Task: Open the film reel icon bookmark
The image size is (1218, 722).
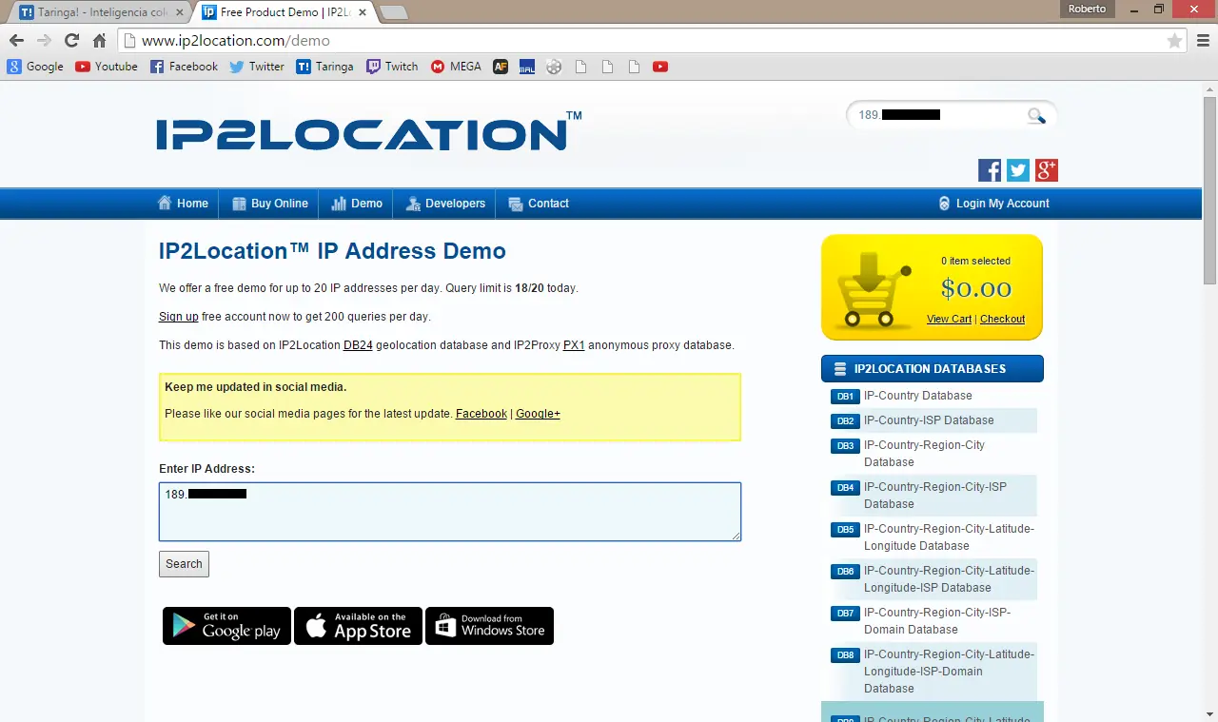Action: pyautogui.click(x=555, y=67)
